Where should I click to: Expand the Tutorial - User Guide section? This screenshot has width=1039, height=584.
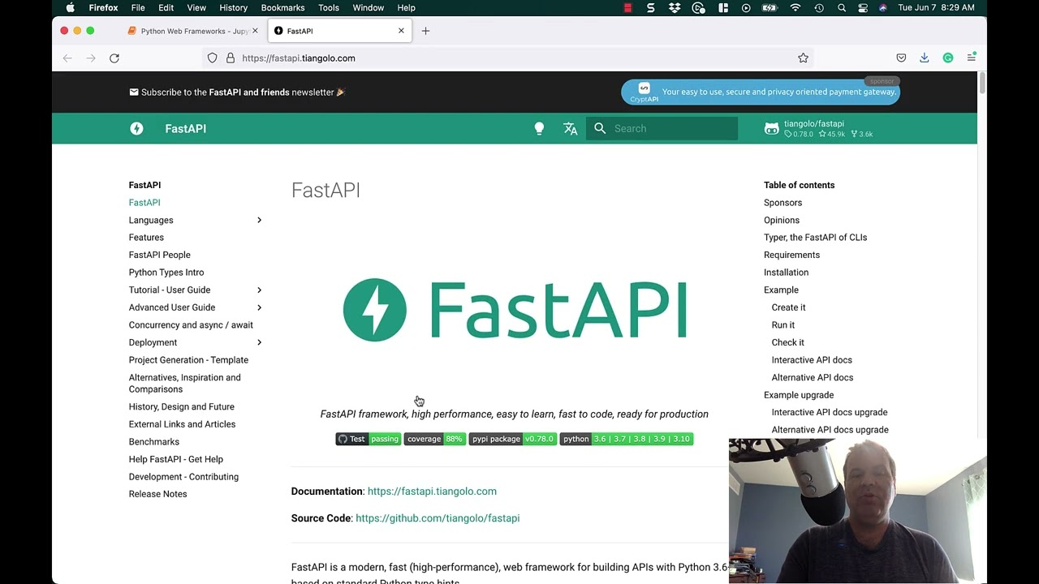click(x=259, y=290)
